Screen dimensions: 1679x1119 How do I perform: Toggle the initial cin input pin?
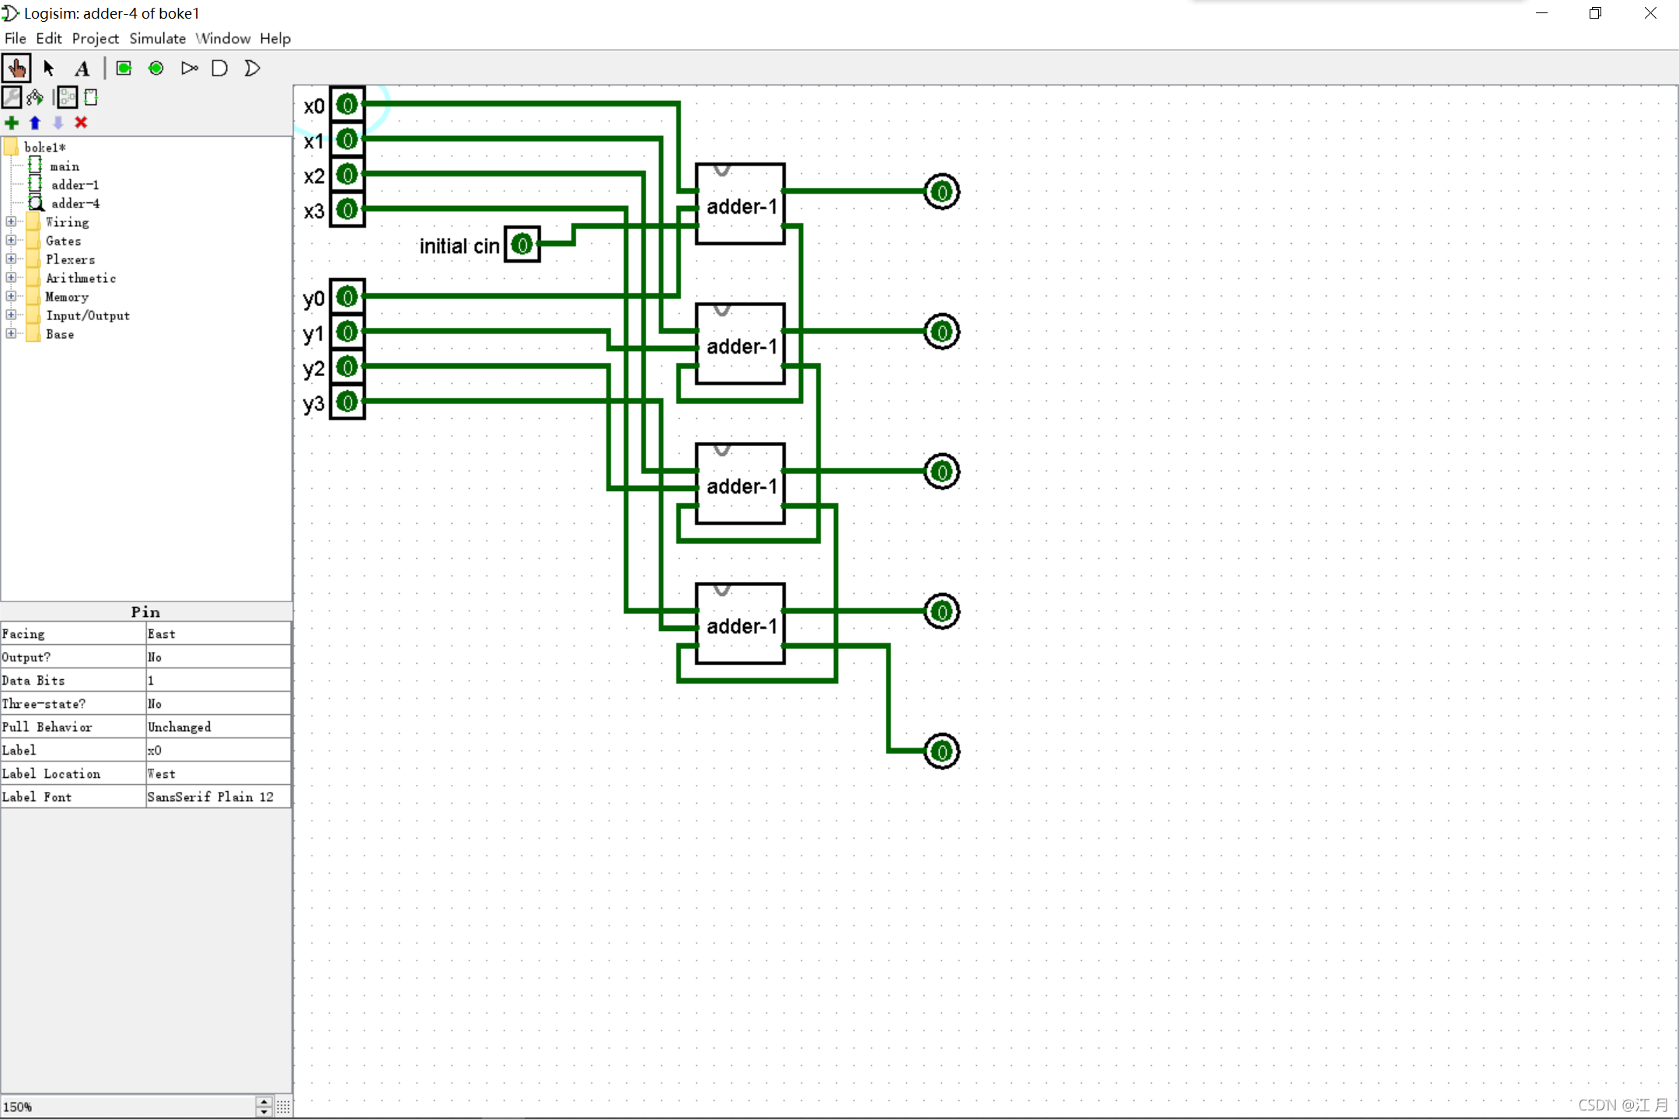522,245
